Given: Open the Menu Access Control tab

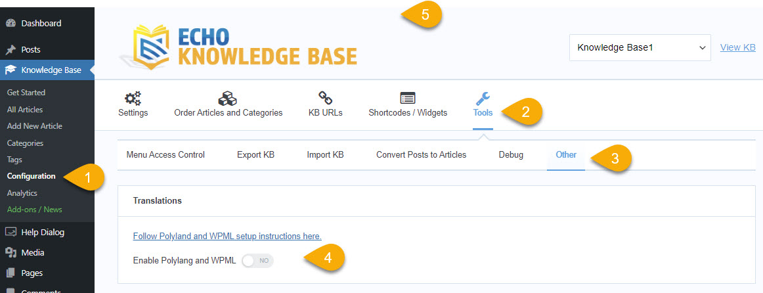Looking at the screenshot, I should pyautogui.click(x=165, y=155).
